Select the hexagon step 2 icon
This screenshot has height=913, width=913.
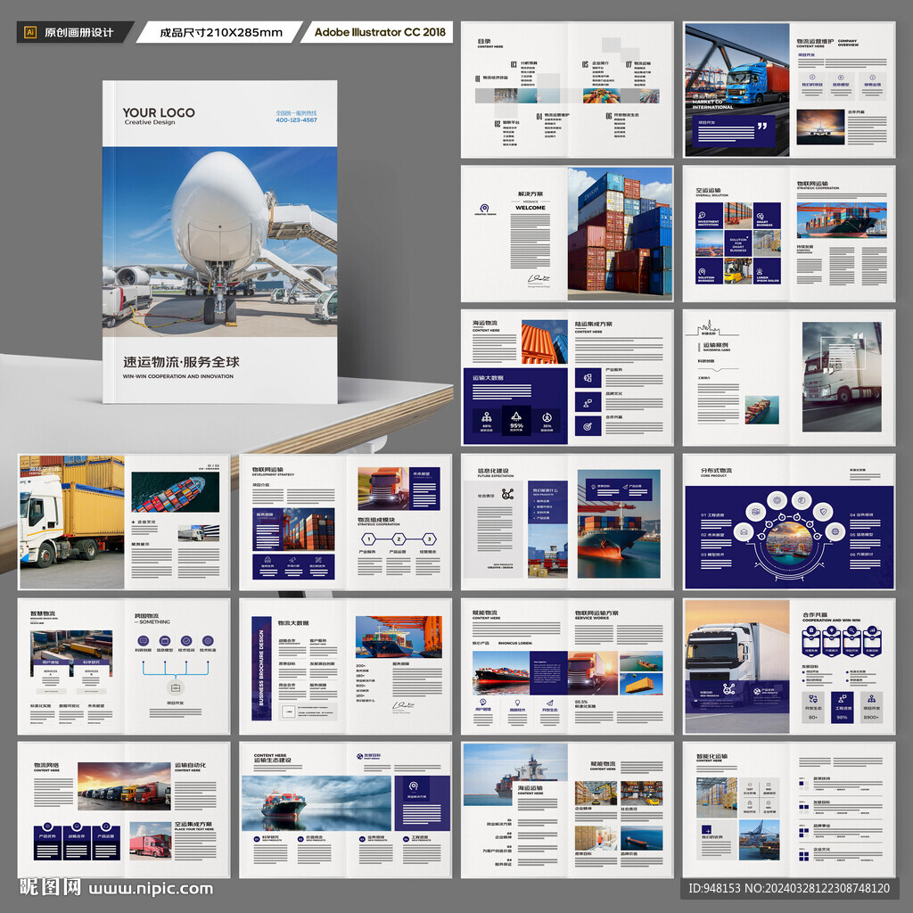pyautogui.click(x=399, y=539)
